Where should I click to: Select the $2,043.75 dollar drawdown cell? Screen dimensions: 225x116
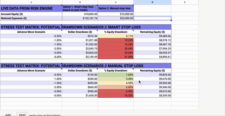80,49
